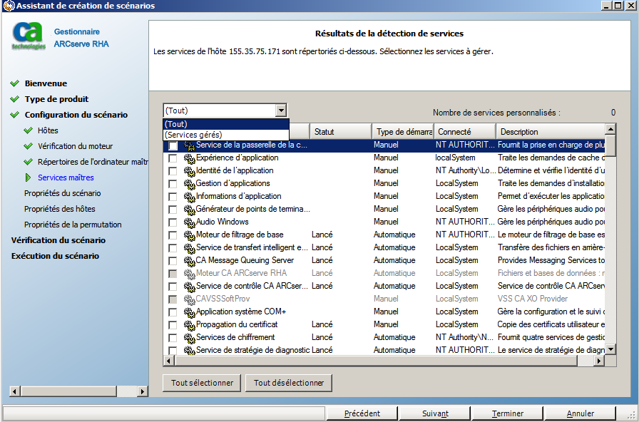Click the gear icon beside Audio Windows
The height and width of the screenshot is (422, 639).
(x=190, y=222)
